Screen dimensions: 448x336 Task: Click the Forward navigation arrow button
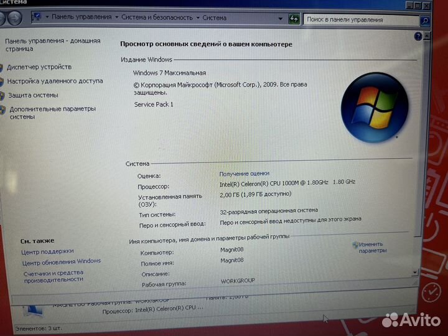tap(14, 18)
